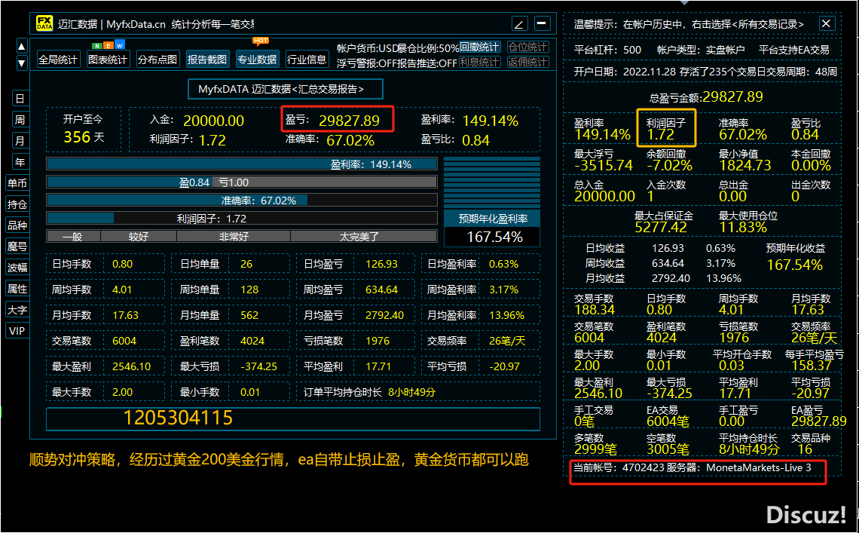Click the FX DATA logo icon

click(44, 23)
